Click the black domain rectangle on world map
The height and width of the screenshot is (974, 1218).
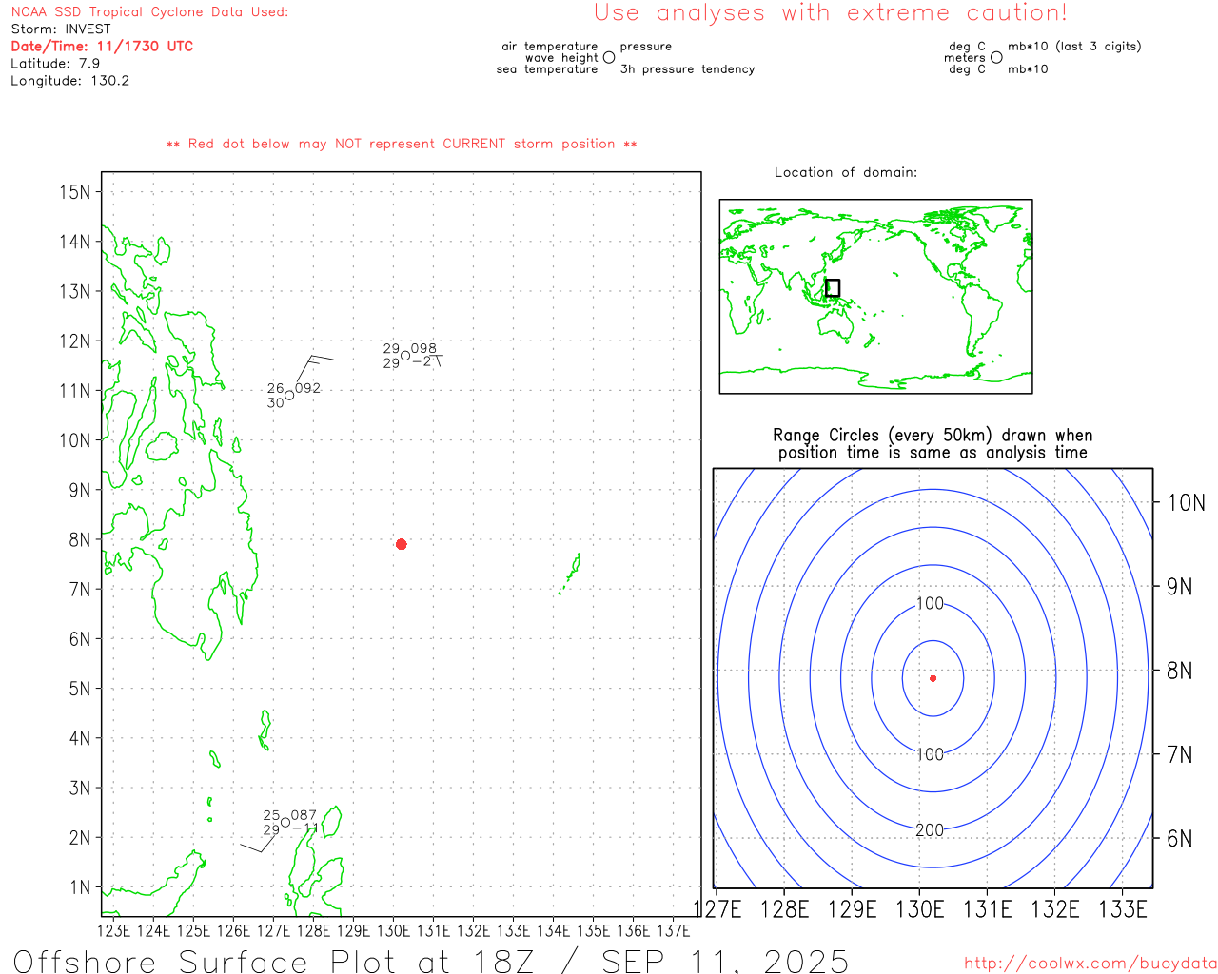coord(833,287)
